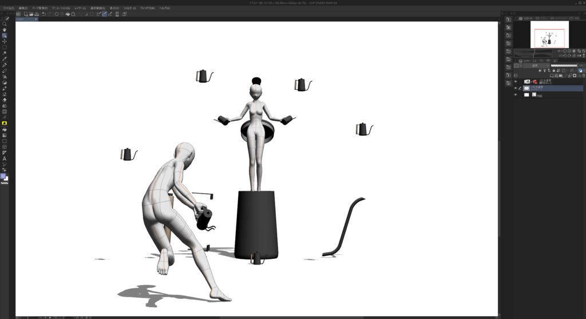This screenshot has width=586, height=319.
Task: Select the Zoom magnifier tool
Action: [5, 23]
